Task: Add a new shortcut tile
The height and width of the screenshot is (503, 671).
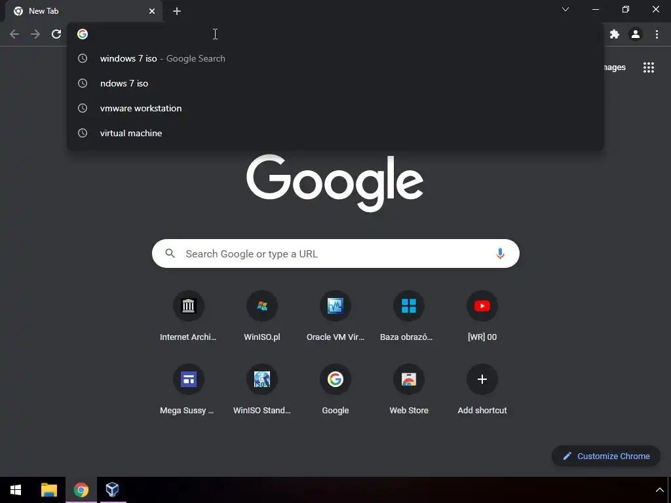Action: point(482,390)
